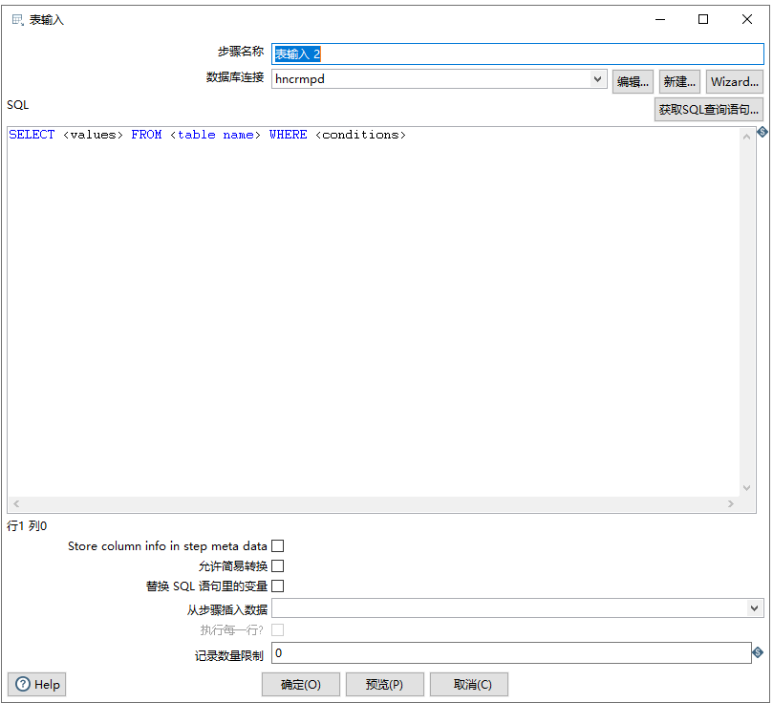Click the horizontal scroll left arrow
773x703 pixels.
pos(17,503)
